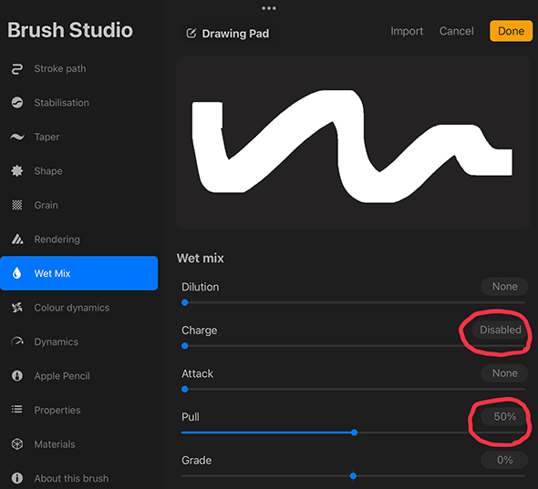Click Cancel to discard changes
The width and height of the screenshot is (538, 489).
456,31
